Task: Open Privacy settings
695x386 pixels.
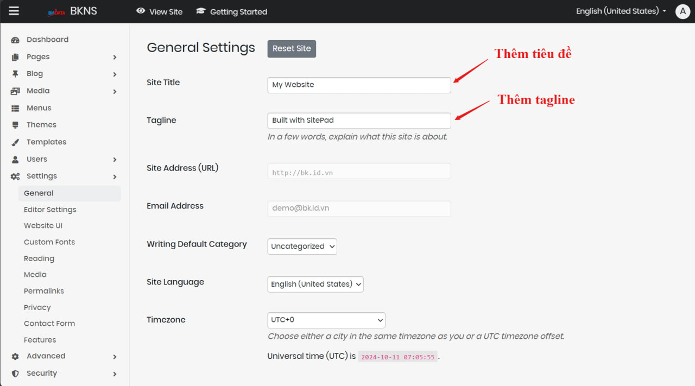Action: [x=37, y=307]
